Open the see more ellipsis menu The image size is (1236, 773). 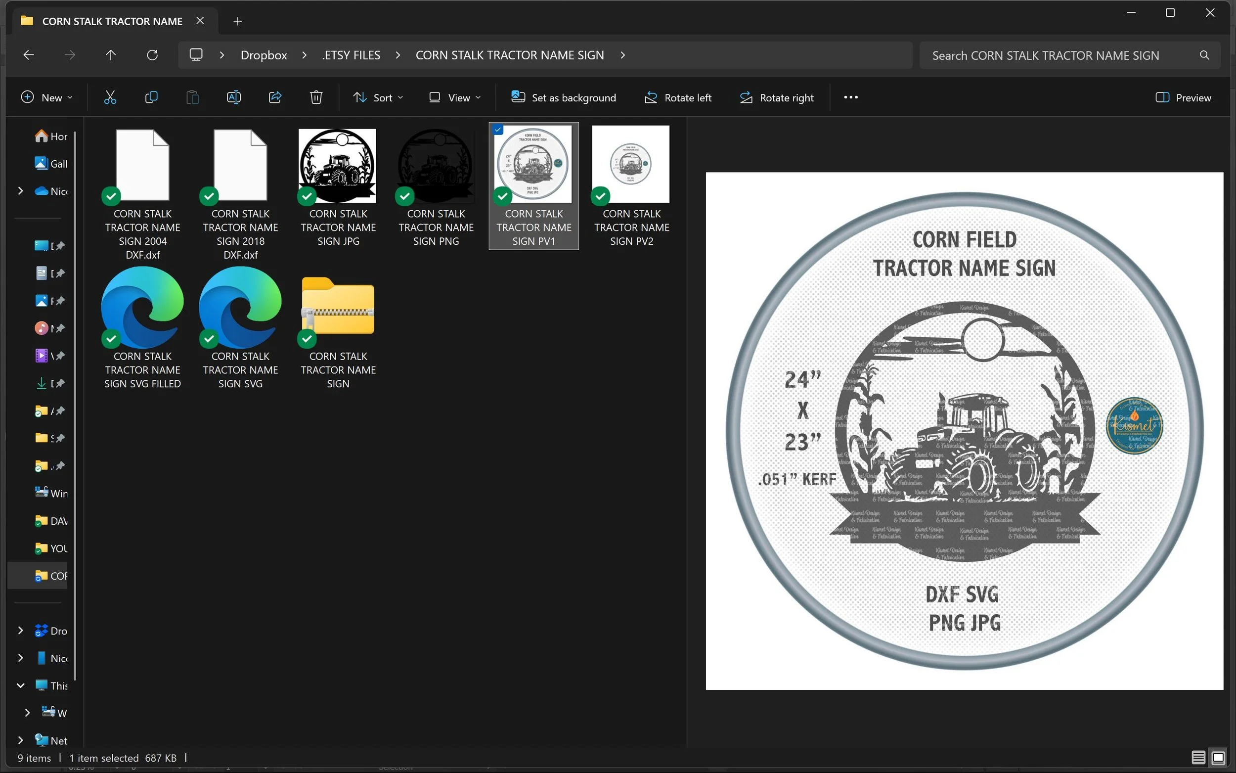pos(851,97)
